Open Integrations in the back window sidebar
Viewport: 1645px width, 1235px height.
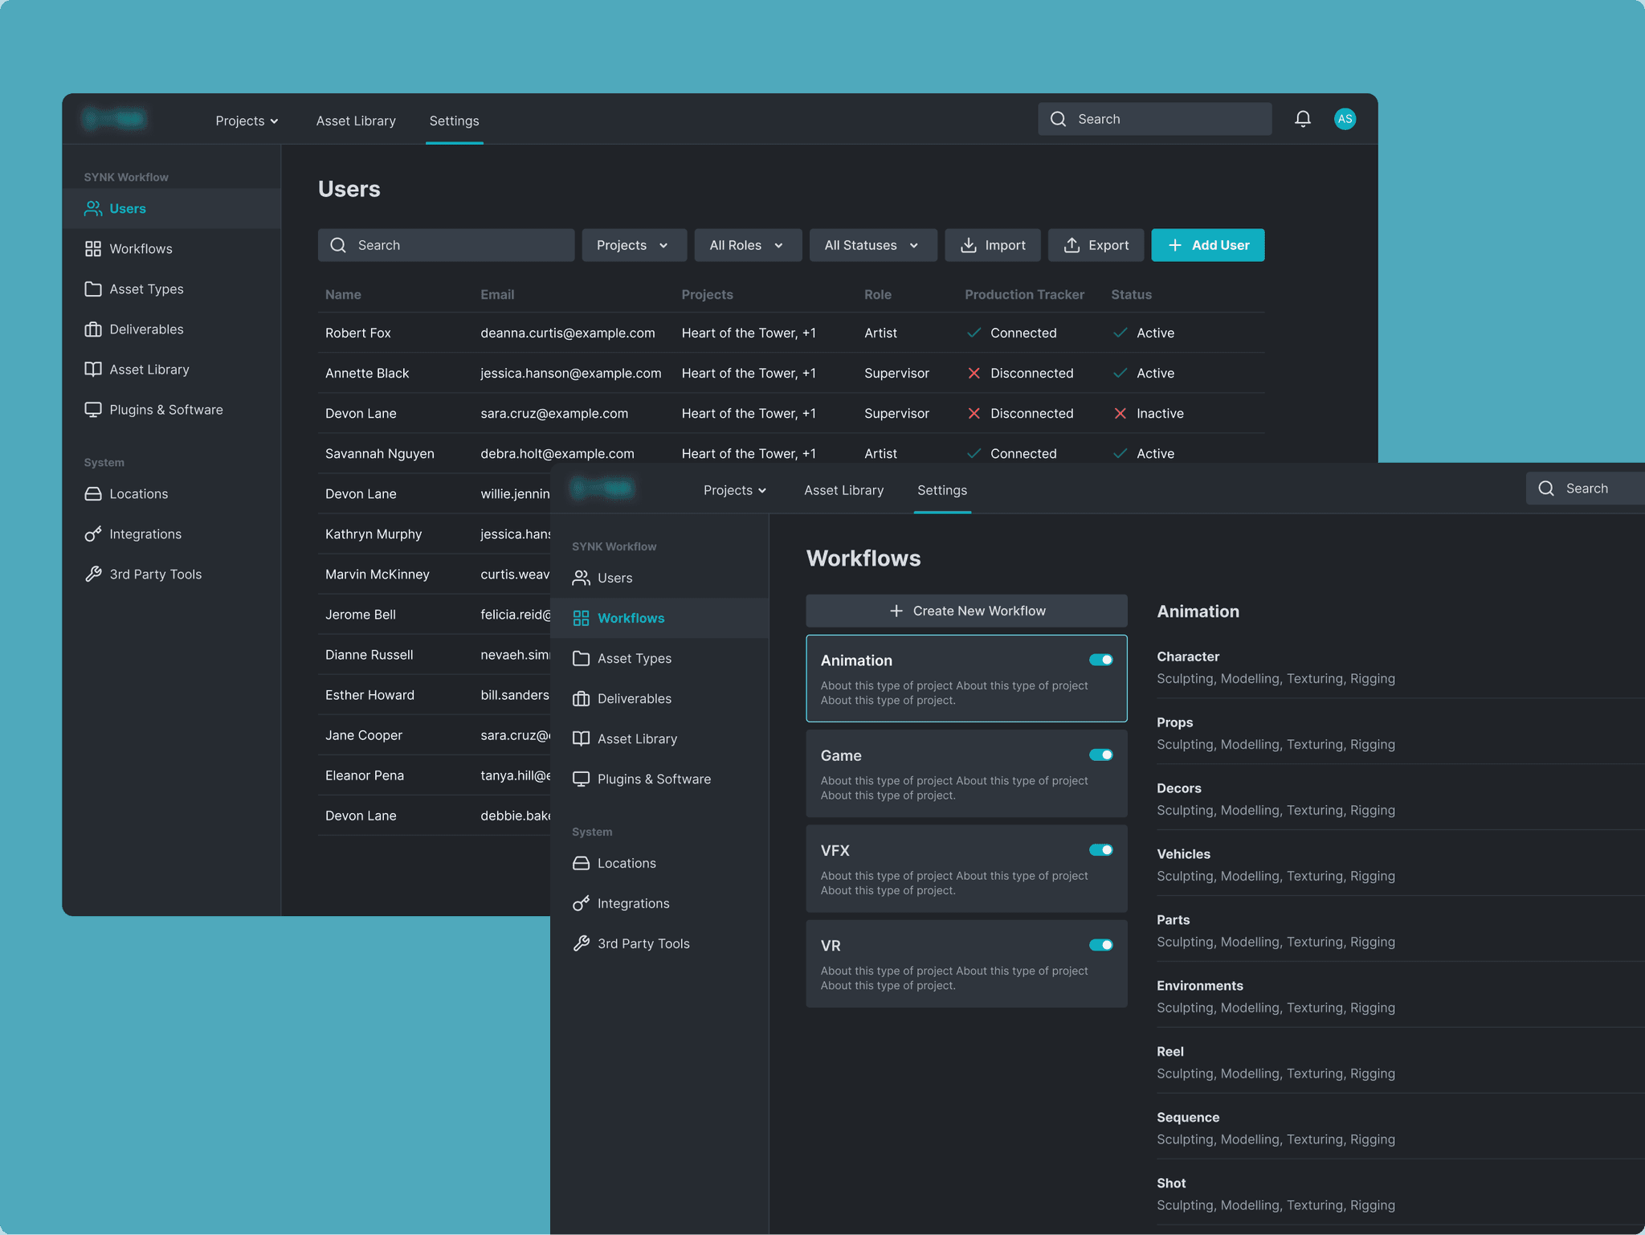click(145, 534)
